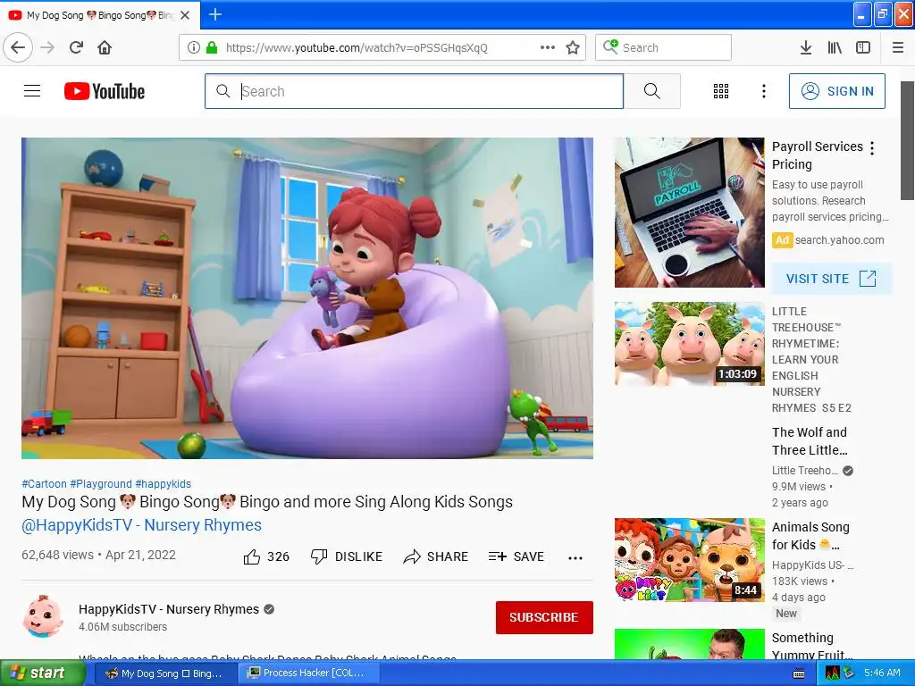Screen dimensions: 915x686
Task: Show site information icon in address bar
Action: click(x=194, y=47)
